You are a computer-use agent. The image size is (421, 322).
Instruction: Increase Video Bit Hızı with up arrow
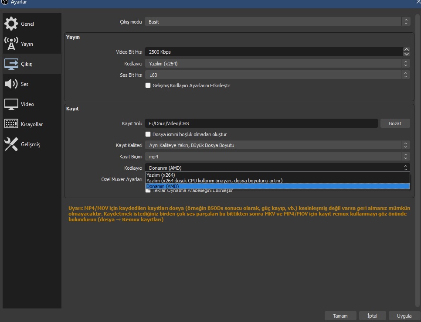click(407, 49)
